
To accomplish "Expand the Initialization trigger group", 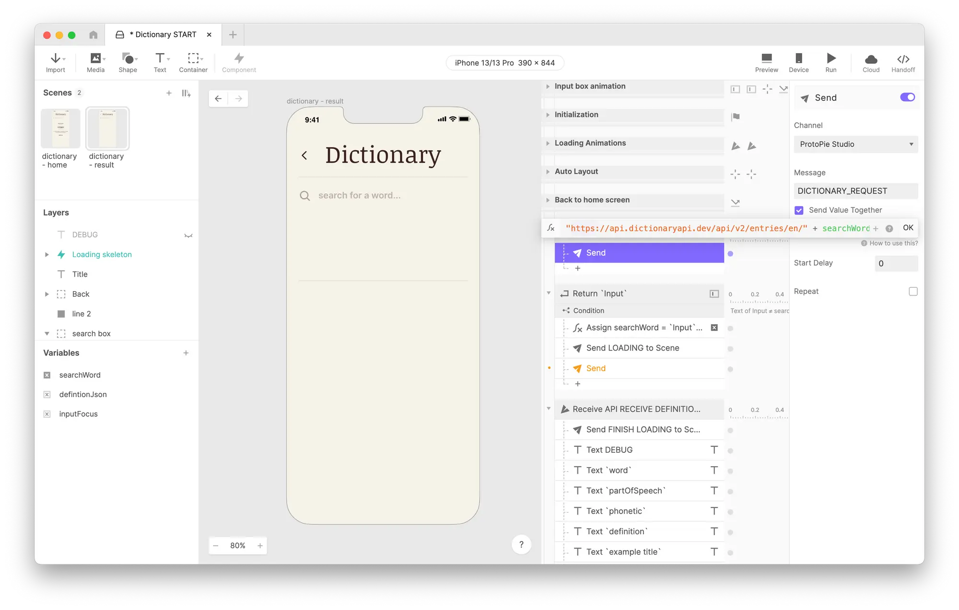I will 548,115.
